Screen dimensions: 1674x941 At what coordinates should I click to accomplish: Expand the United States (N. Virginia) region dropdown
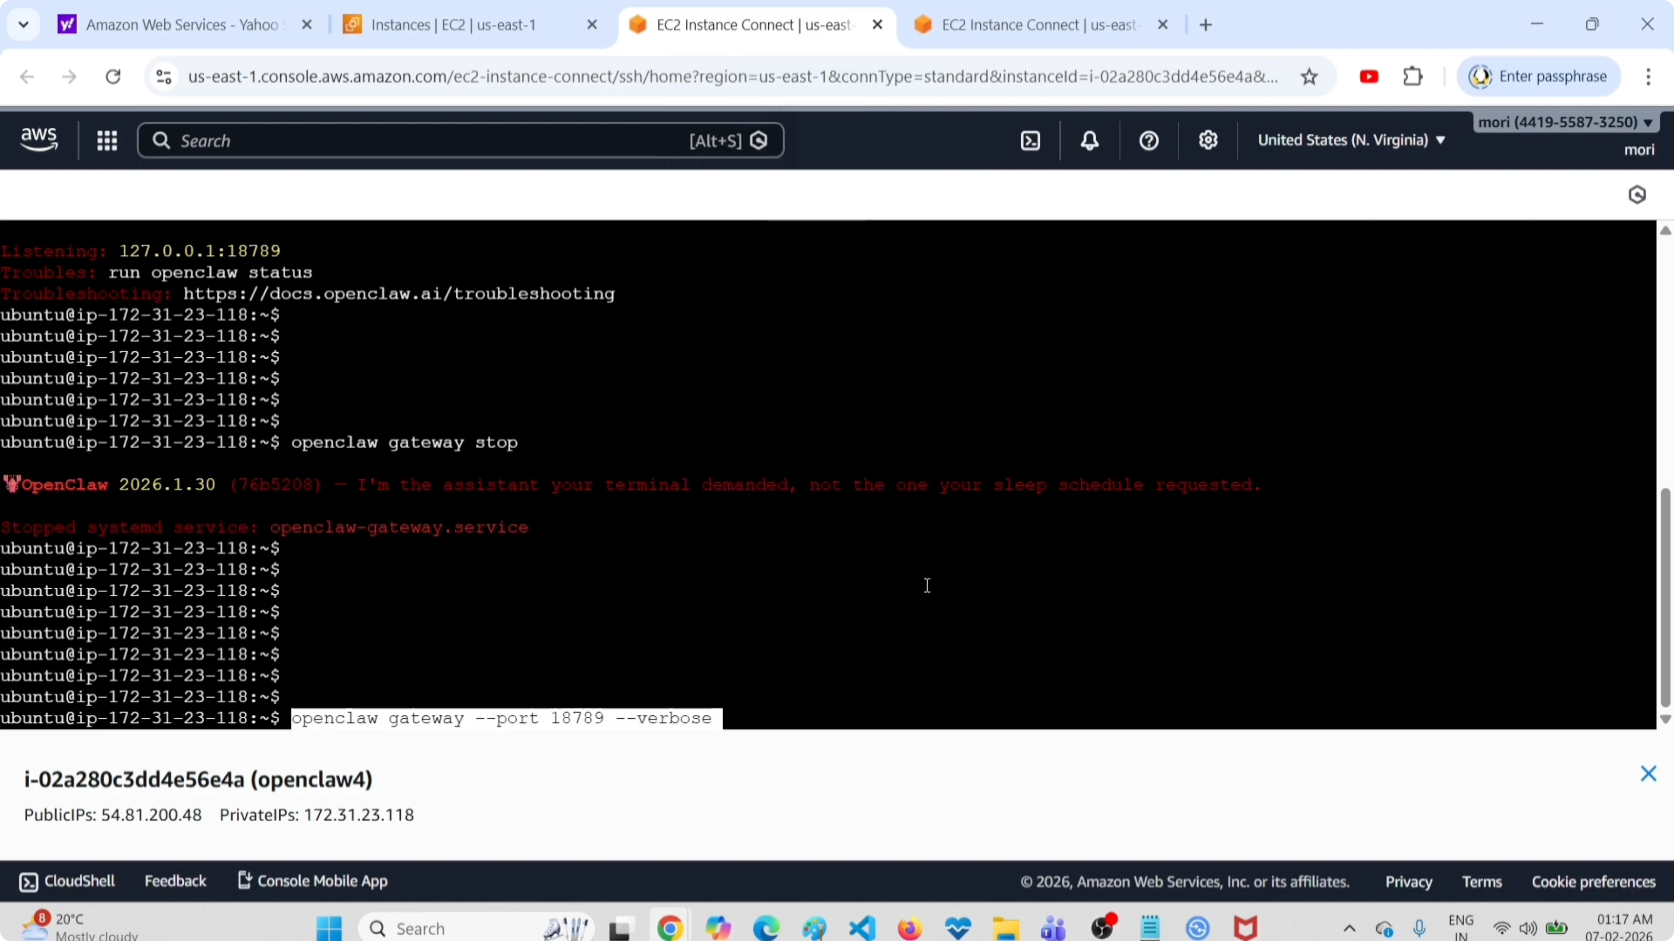1351,140
